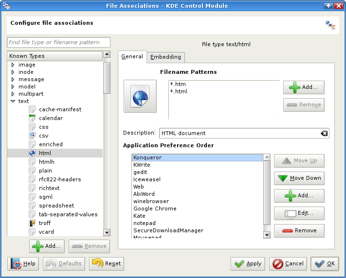Select Google Chrome in the application list
Screen dimensions: 346x278
coord(155,208)
